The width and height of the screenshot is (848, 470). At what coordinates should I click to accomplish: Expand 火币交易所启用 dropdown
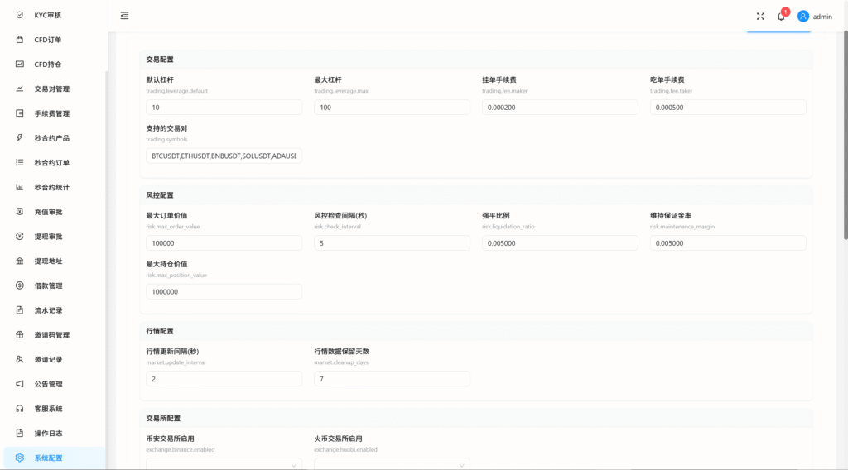click(x=392, y=464)
